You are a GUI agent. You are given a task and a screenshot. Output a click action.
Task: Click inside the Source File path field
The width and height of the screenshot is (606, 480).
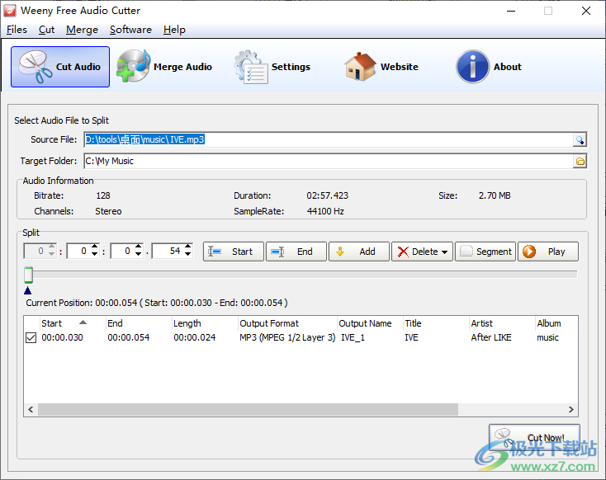pyautogui.click(x=329, y=139)
